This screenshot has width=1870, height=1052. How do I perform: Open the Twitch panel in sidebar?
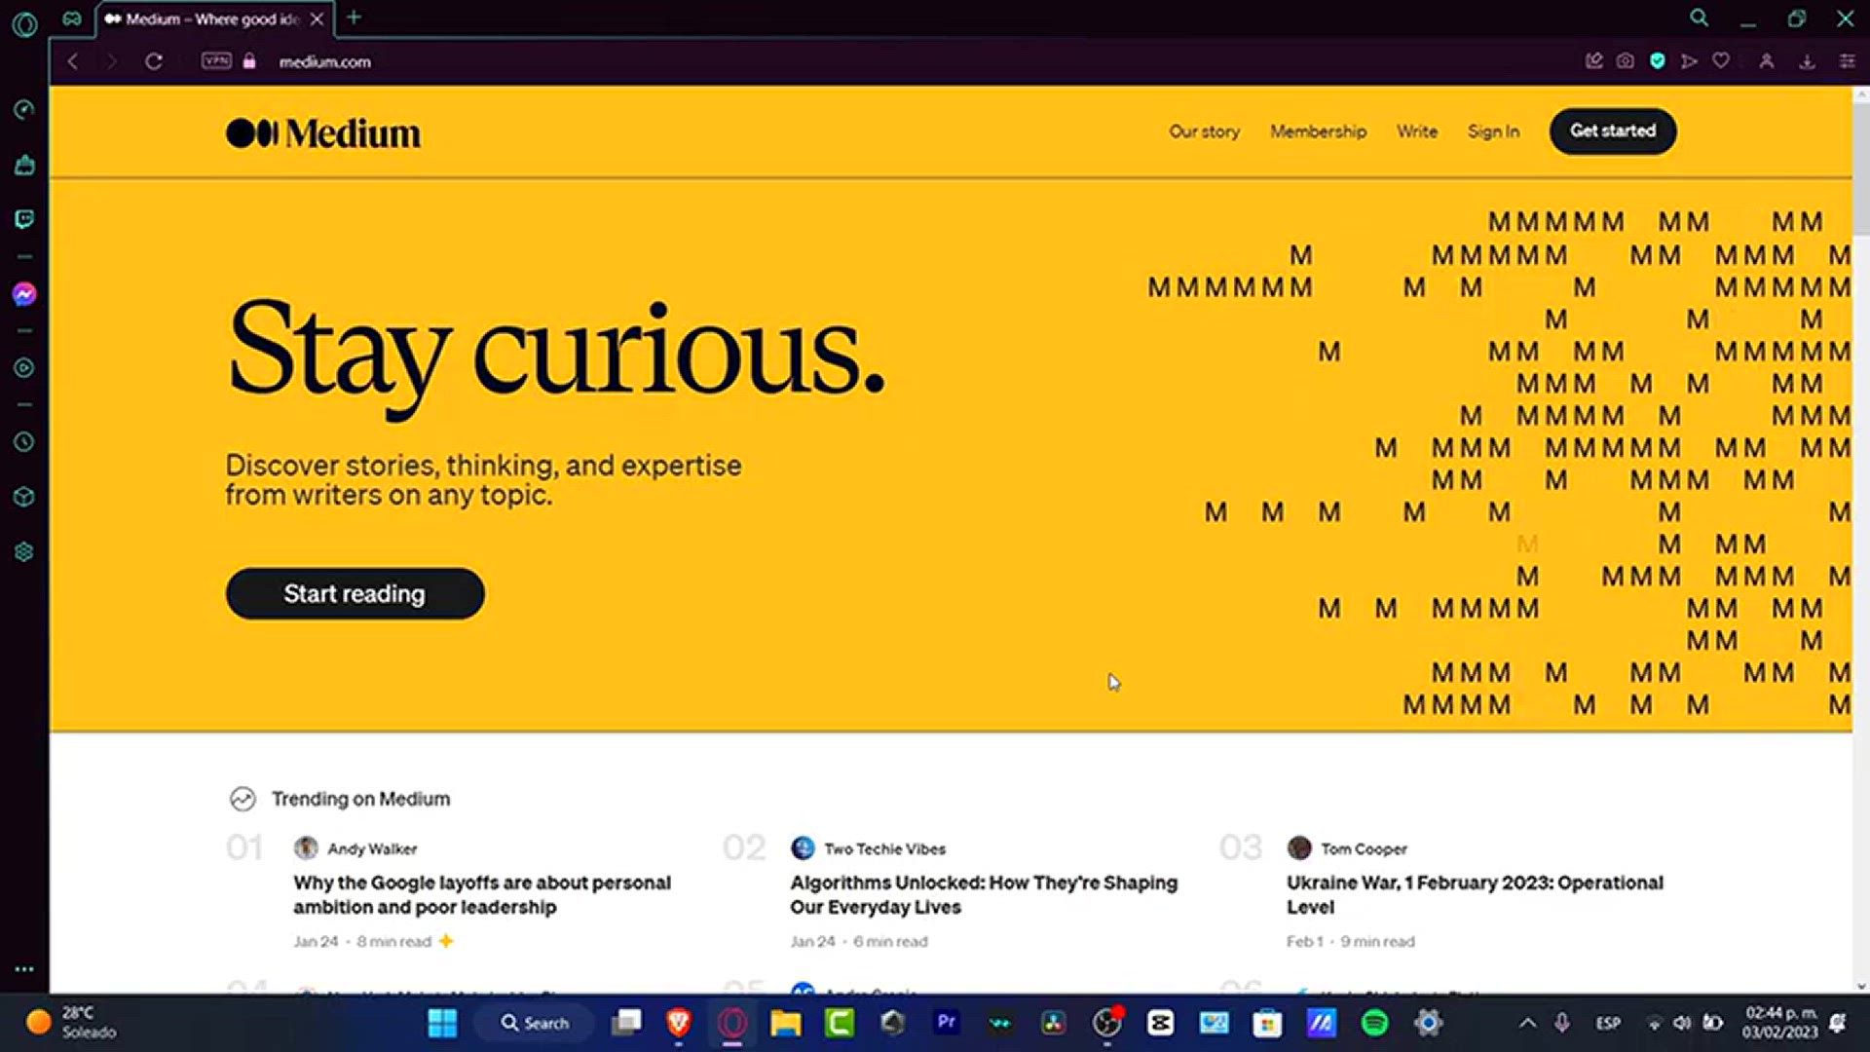coord(24,219)
